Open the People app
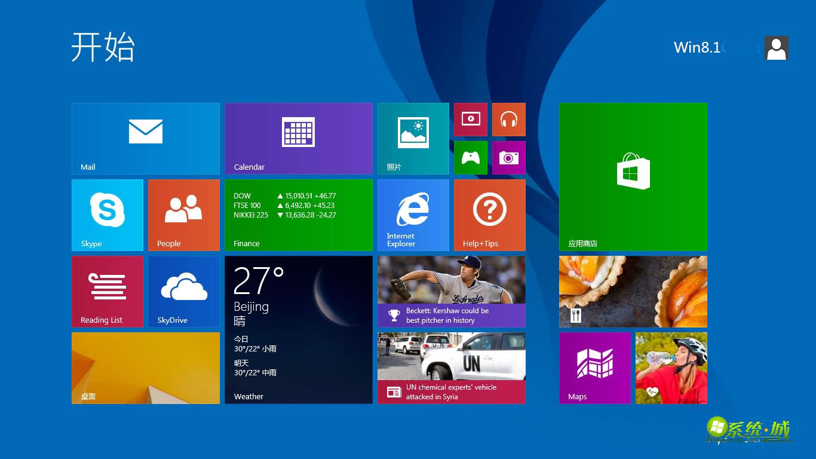 (x=183, y=215)
